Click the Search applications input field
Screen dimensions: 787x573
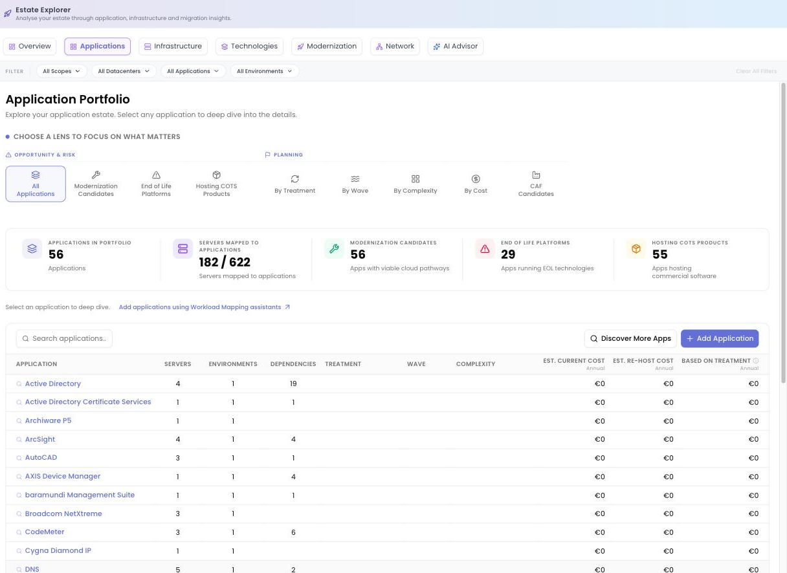point(64,339)
